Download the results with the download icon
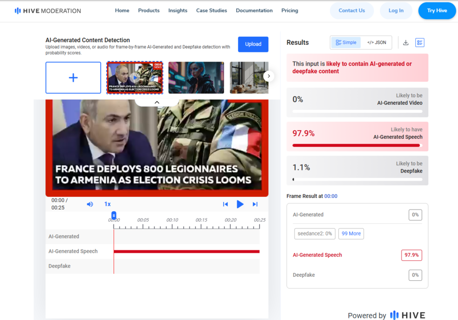The image size is (458, 320). pyautogui.click(x=406, y=43)
